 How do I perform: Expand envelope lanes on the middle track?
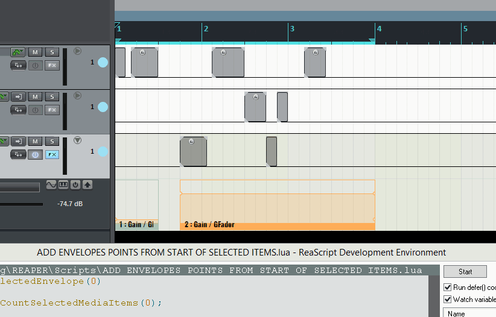77,95
